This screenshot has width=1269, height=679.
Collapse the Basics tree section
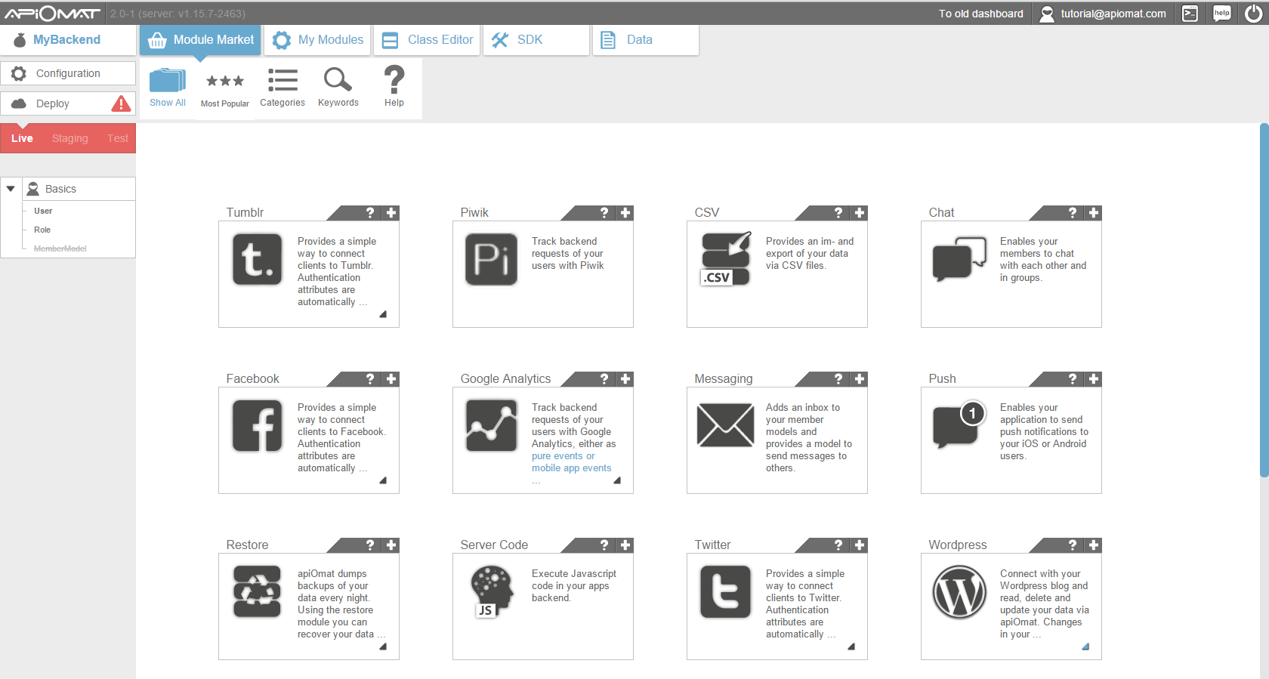[11, 189]
